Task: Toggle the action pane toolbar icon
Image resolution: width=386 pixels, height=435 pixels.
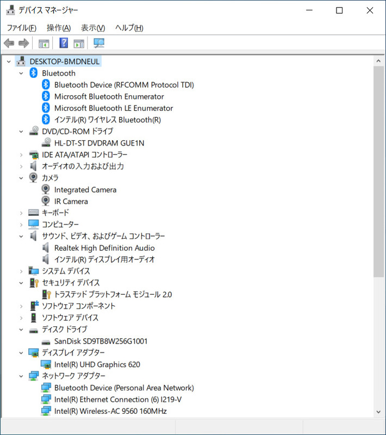Action: pos(79,43)
